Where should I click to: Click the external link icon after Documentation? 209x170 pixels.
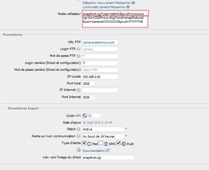[x=108, y=150]
